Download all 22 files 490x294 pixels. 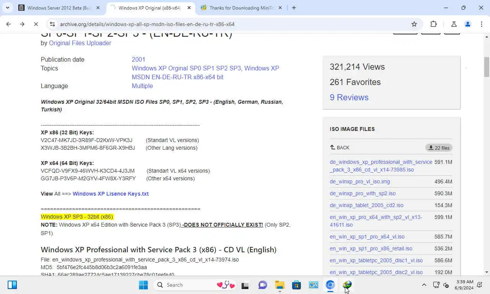click(439, 148)
